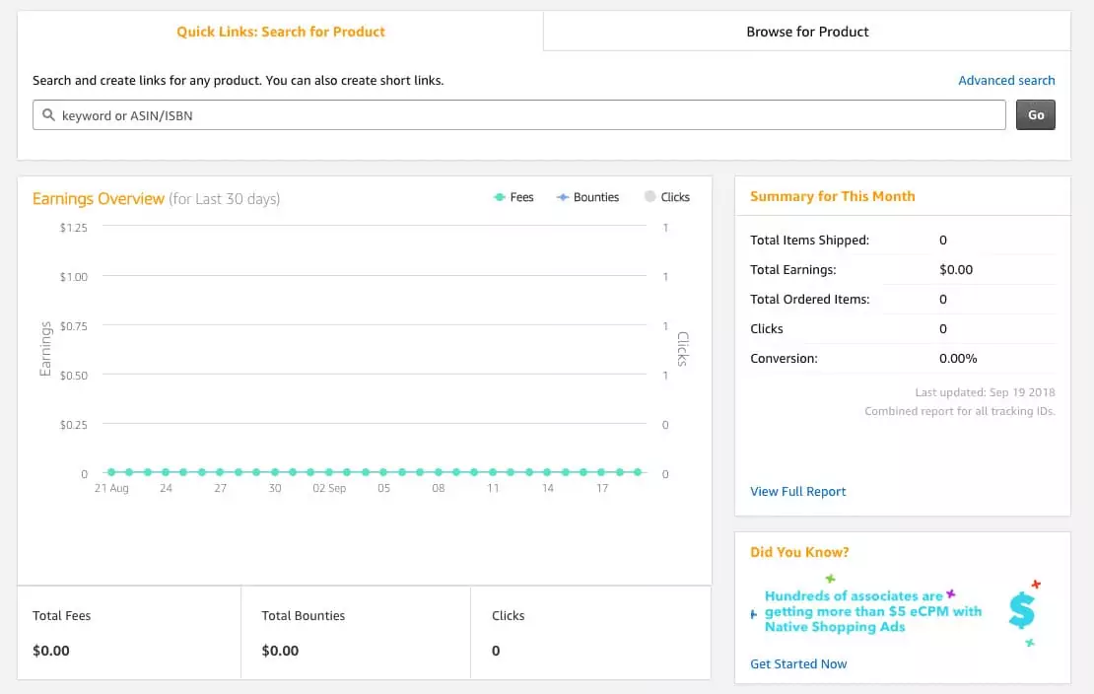This screenshot has height=694, width=1094.
Task: Click the Total Bounties summary panel
Action: pos(355,632)
